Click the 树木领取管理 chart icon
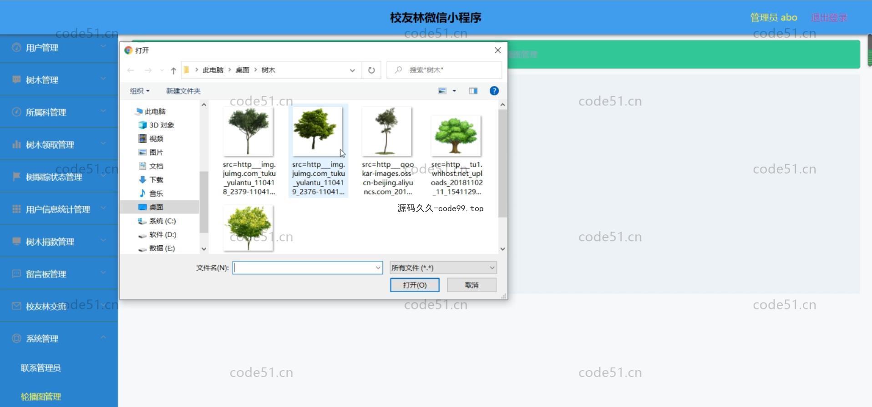 [x=16, y=144]
